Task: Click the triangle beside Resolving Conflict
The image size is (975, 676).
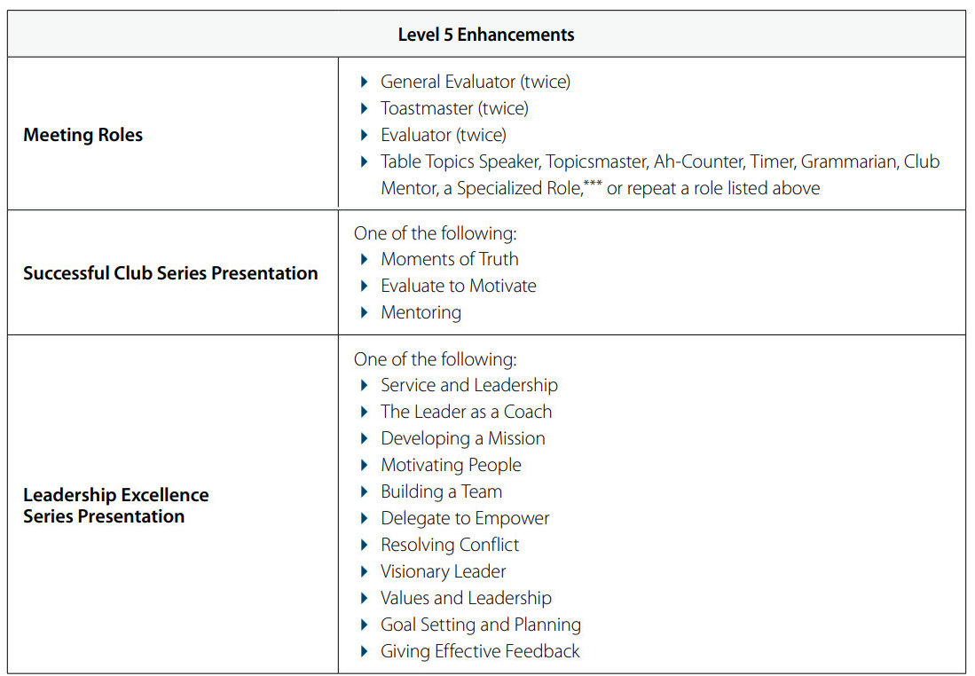Action: coord(364,546)
